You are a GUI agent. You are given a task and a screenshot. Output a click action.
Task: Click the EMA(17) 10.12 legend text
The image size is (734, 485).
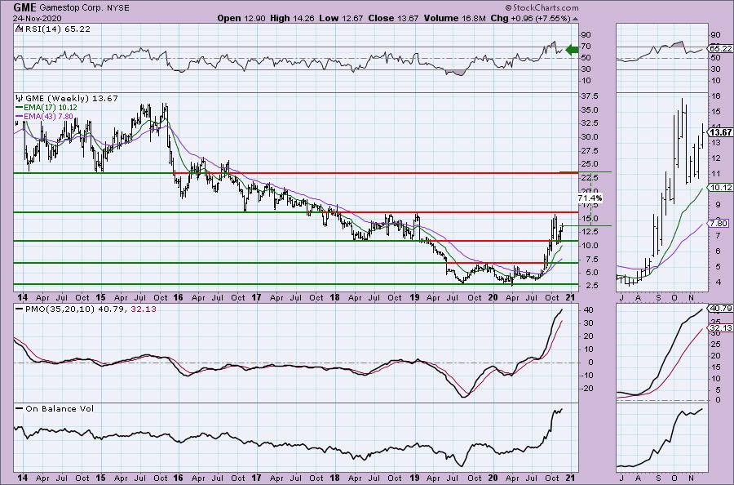point(51,107)
